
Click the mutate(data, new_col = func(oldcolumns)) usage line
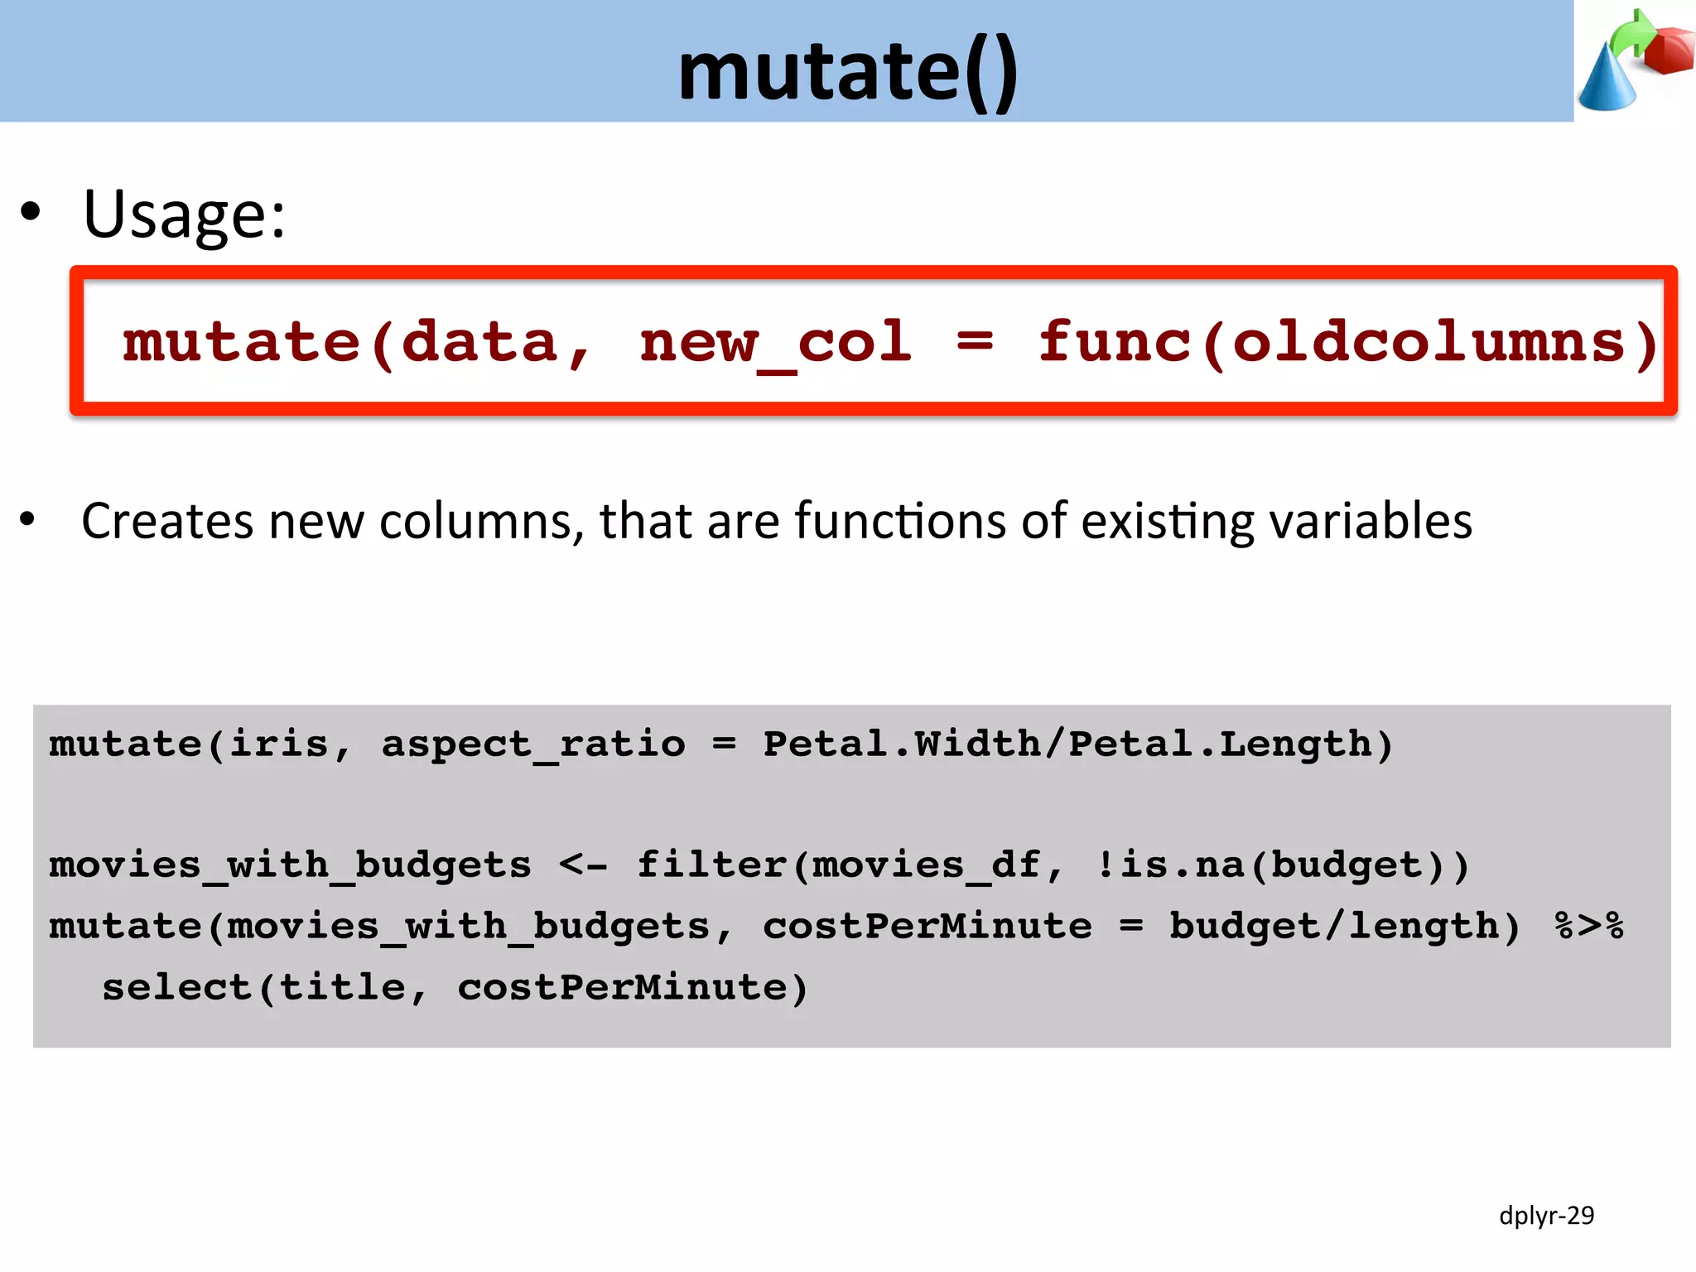click(890, 343)
